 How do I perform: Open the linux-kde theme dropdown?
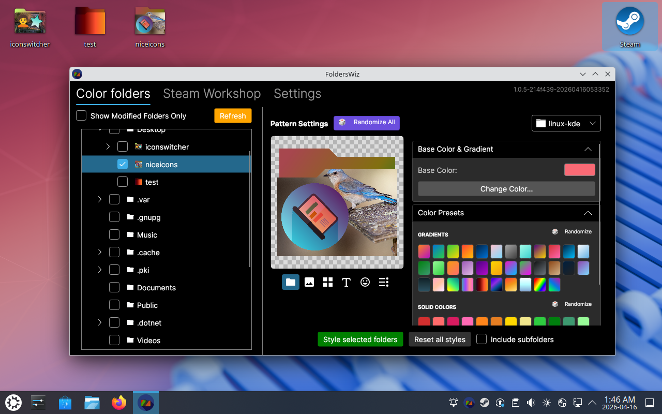click(566, 123)
